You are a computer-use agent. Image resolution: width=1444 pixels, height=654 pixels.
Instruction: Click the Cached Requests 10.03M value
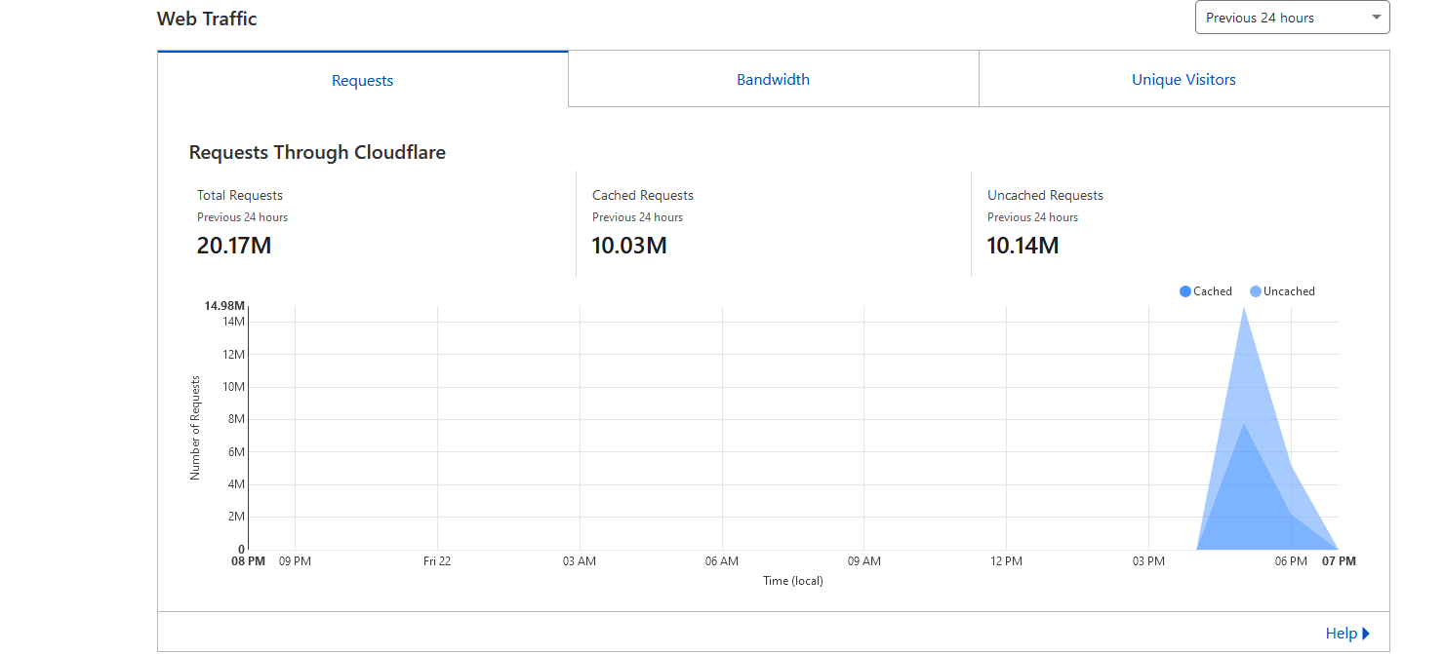coord(629,246)
